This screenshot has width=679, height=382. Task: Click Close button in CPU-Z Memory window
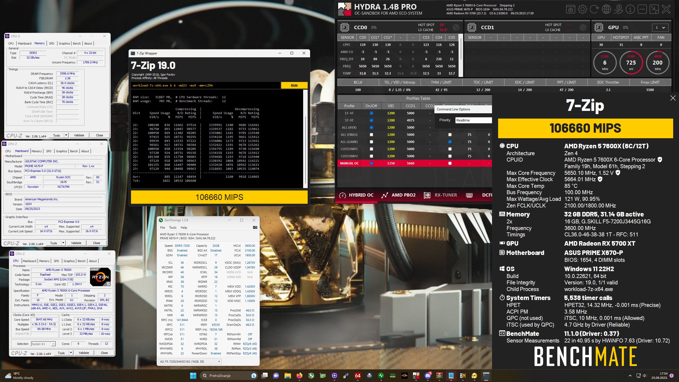pyautogui.click(x=99, y=135)
